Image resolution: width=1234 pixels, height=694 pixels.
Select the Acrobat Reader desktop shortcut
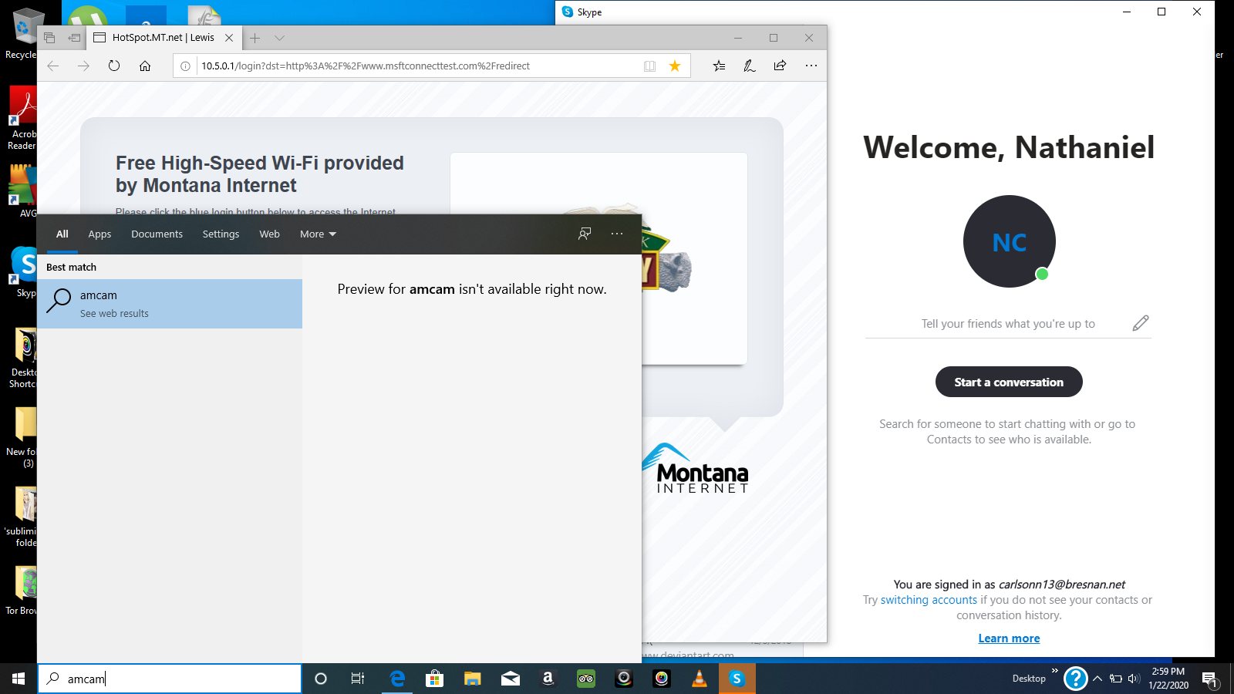pos(22,119)
